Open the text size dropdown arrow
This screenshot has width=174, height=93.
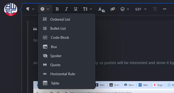91,9
